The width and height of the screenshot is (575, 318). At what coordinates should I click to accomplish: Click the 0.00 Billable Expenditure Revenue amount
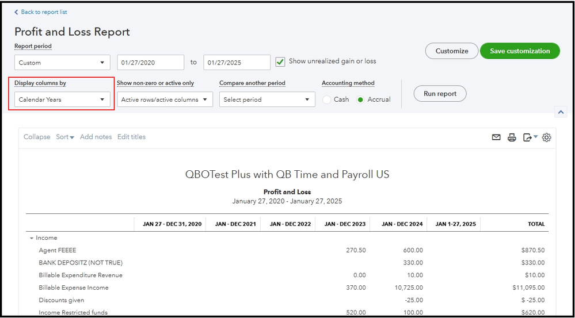(x=359, y=275)
